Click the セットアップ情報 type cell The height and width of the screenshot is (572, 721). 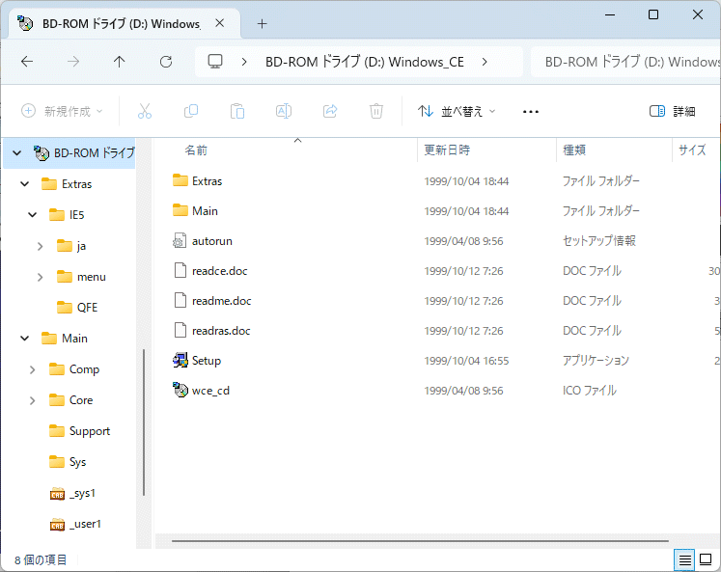pyautogui.click(x=599, y=241)
